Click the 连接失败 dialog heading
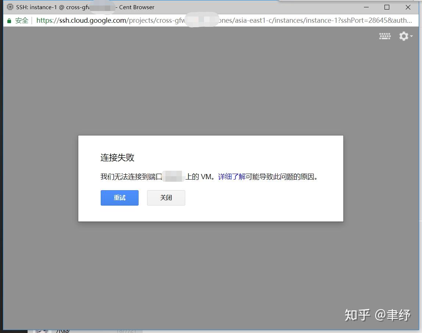422x333 pixels. pyautogui.click(x=117, y=158)
